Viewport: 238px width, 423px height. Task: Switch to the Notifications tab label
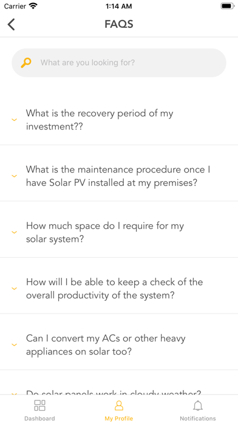pyautogui.click(x=198, y=418)
